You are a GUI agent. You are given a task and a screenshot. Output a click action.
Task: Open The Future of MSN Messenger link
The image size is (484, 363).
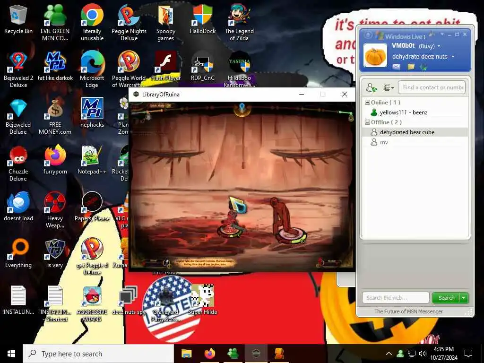click(408, 311)
